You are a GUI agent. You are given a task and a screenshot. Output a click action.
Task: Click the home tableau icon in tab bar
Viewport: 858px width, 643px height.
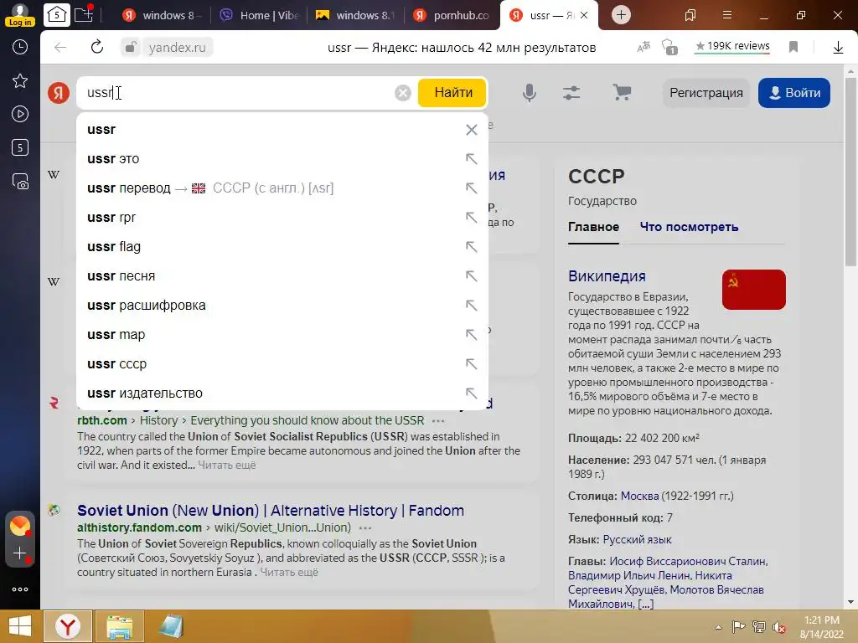[57, 15]
